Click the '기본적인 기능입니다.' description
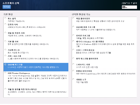Viewport: 140px width, 105px height. 16,21
